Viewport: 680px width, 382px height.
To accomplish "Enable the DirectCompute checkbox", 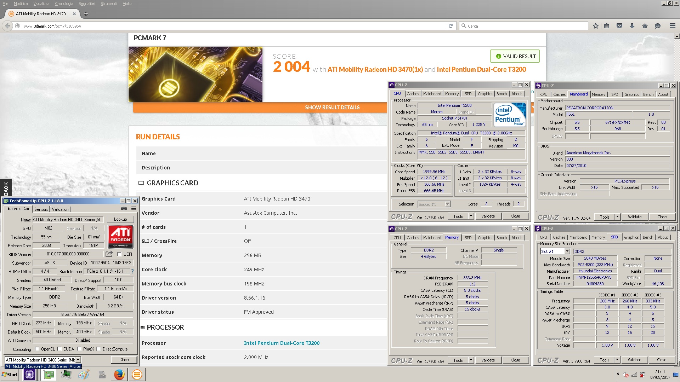I will (99, 349).
